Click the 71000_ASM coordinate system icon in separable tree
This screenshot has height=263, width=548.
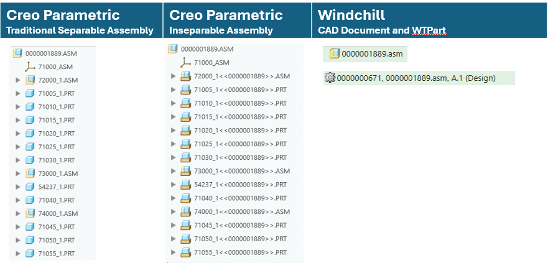pyautogui.click(x=30, y=67)
